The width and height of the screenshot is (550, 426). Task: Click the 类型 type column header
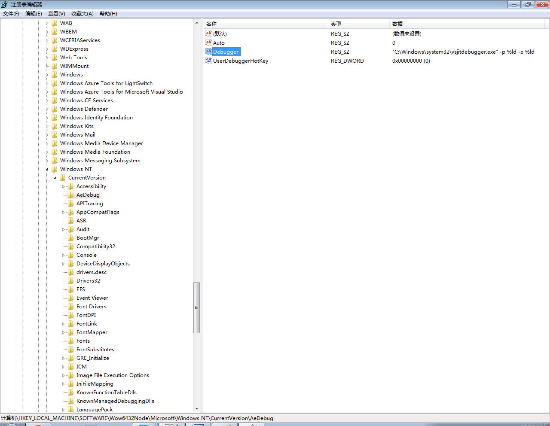[x=359, y=24]
